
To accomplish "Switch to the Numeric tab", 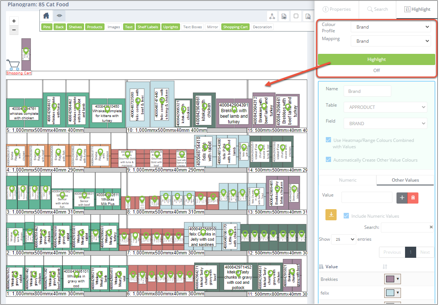I will 348,180.
